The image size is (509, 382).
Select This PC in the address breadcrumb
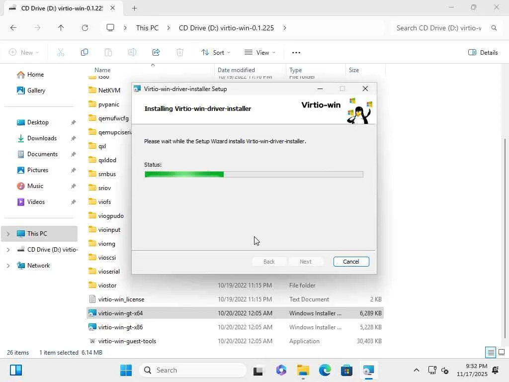click(147, 28)
